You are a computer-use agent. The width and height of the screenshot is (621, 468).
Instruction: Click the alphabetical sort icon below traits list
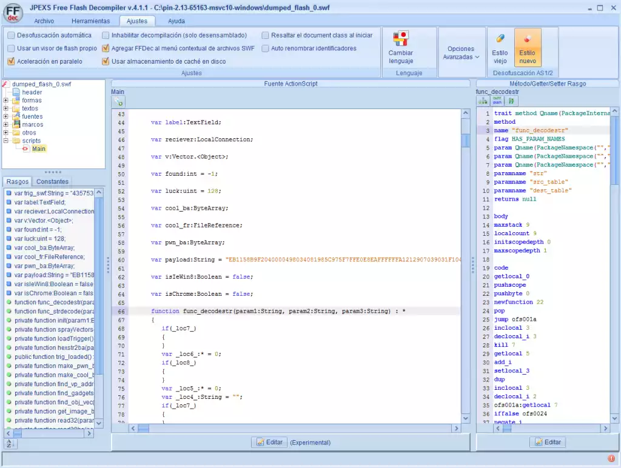(x=10, y=444)
